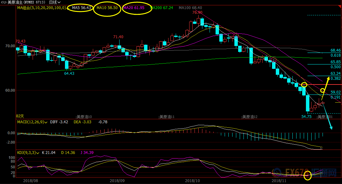Viewport: 342px width, 184px height.
Task: Select the 68.46 Fibonacci price level
Action: [335, 50]
